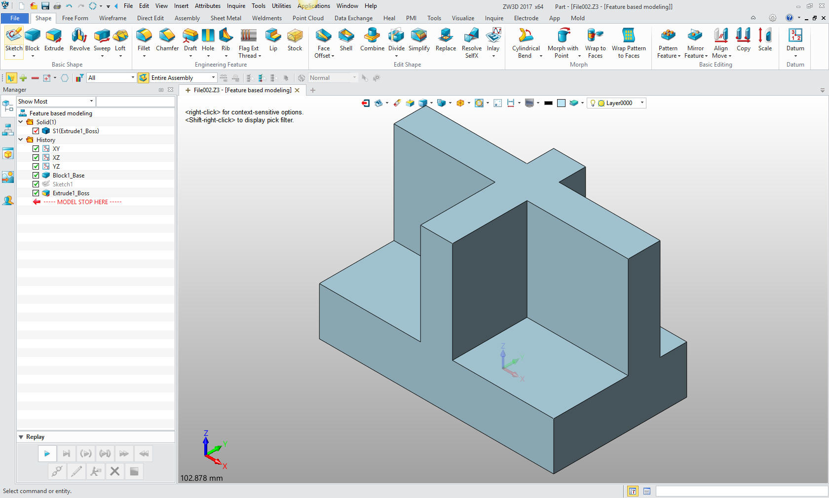This screenshot has width=829, height=498.
Task: Collapse the History tree node
Action: 21,140
